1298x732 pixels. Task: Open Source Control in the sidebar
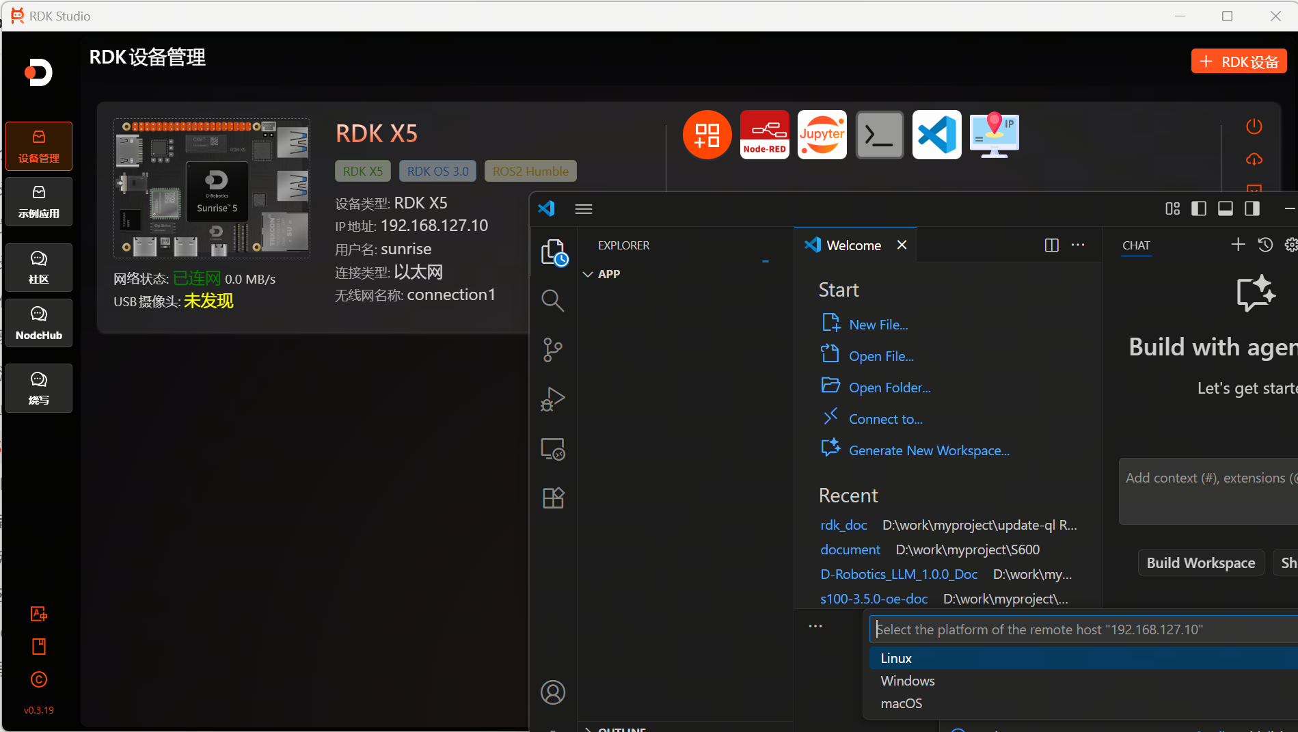coord(552,349)
